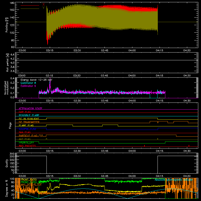Click the 03:30 time label under Flags plot
This screenshot has height=201, width=201.
(77, 151)
